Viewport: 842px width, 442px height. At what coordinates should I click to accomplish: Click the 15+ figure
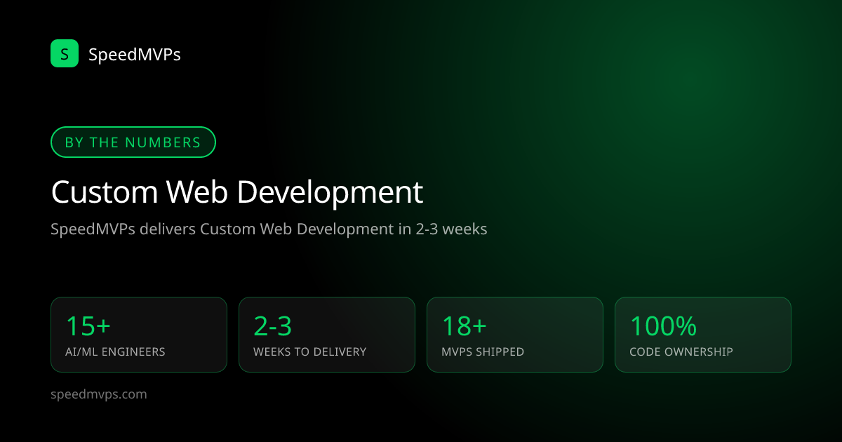pos(88,326)
